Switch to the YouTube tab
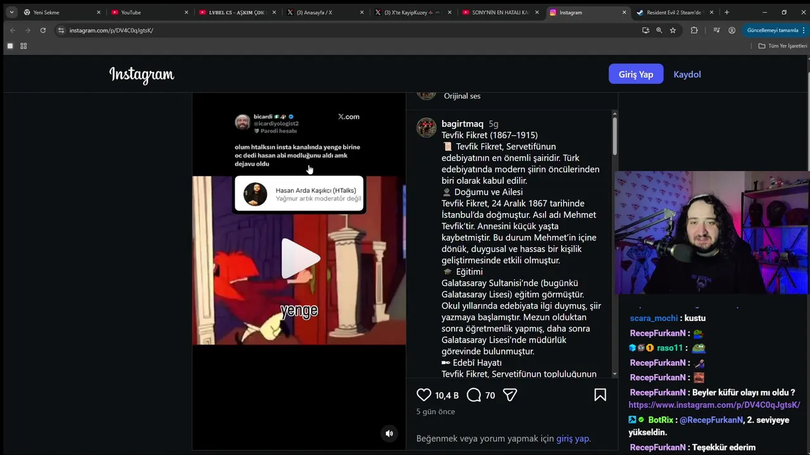 149,12
